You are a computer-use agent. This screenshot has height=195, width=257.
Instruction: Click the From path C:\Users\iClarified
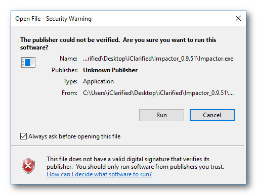click(158, 93)
